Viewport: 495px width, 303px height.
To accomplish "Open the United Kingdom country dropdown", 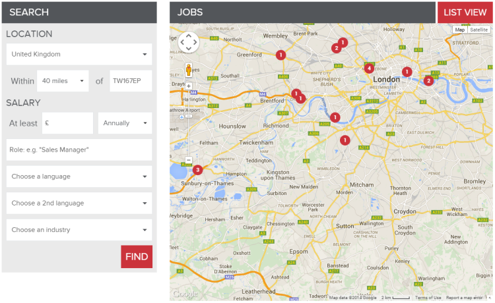I will coord(79,54).
